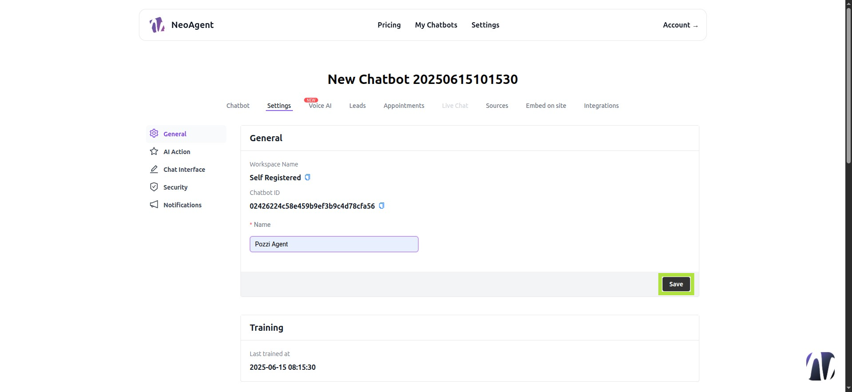Open AI Action star icon
The width and height of the screenshot is (852, 392).
point(154,151)
